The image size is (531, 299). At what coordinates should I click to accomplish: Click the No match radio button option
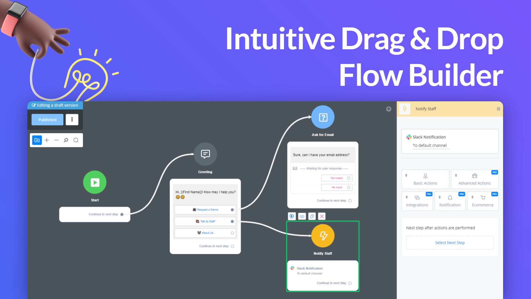pyautogui.click(x=349, y=178)
